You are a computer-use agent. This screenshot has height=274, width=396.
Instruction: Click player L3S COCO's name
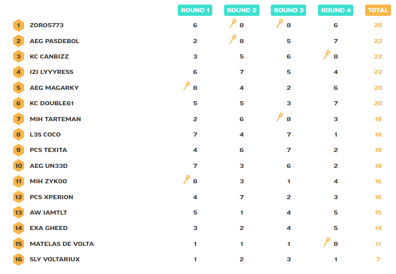point(45,135)
